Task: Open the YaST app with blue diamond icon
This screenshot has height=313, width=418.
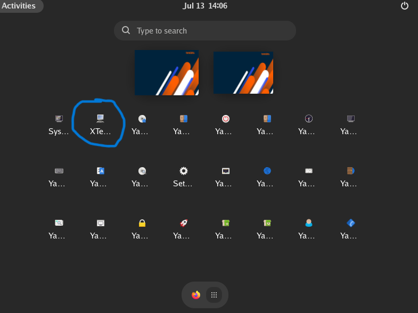Action: pos(350,229)
